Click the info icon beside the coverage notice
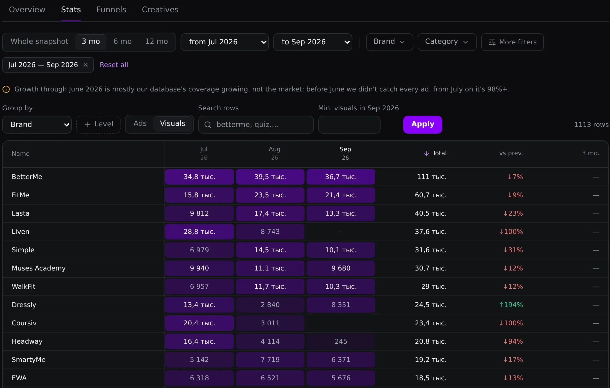This screenshot has height=388, width=610. coord(6,89)
